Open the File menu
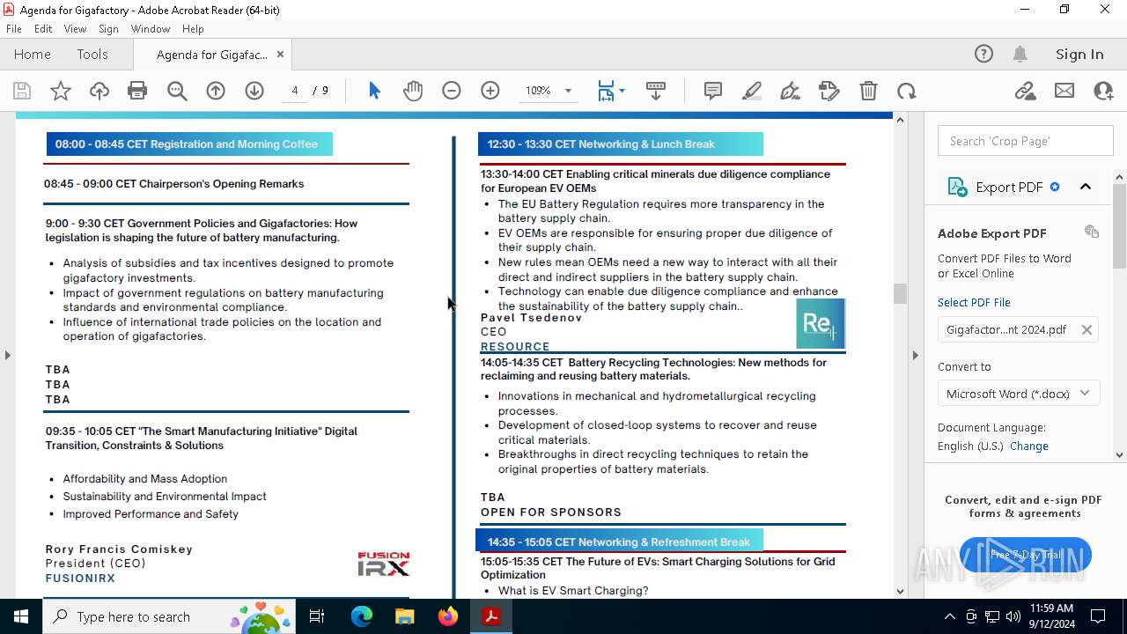 [x=14, y=29]
